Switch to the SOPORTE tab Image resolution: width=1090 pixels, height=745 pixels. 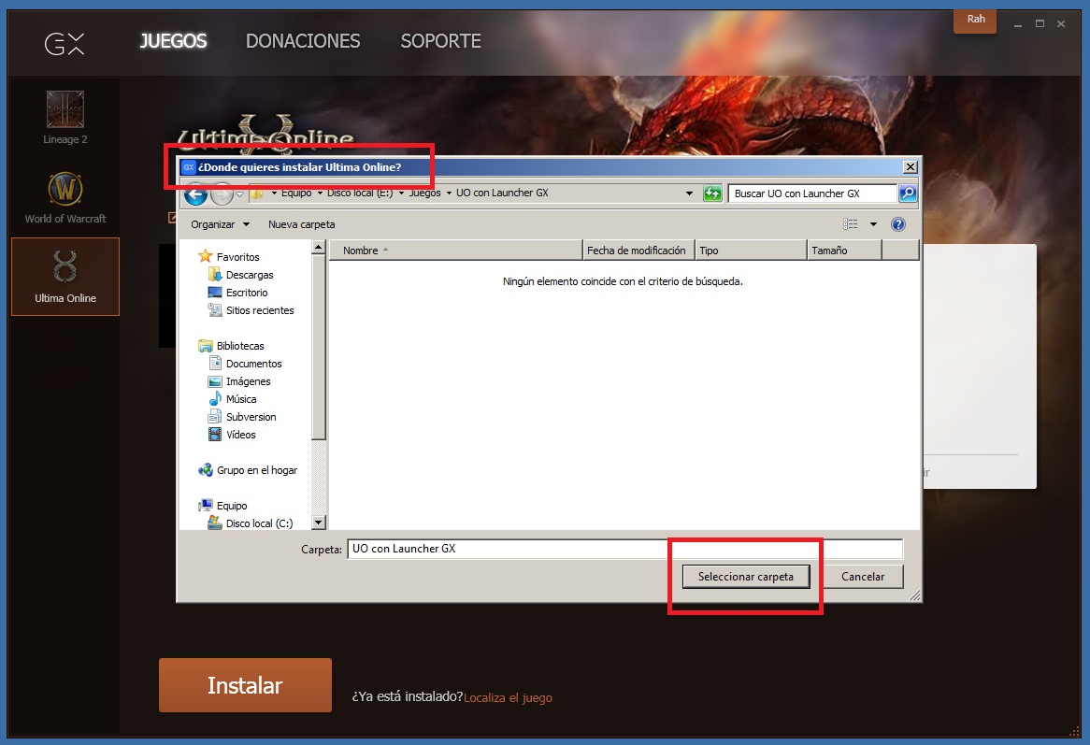440,41
